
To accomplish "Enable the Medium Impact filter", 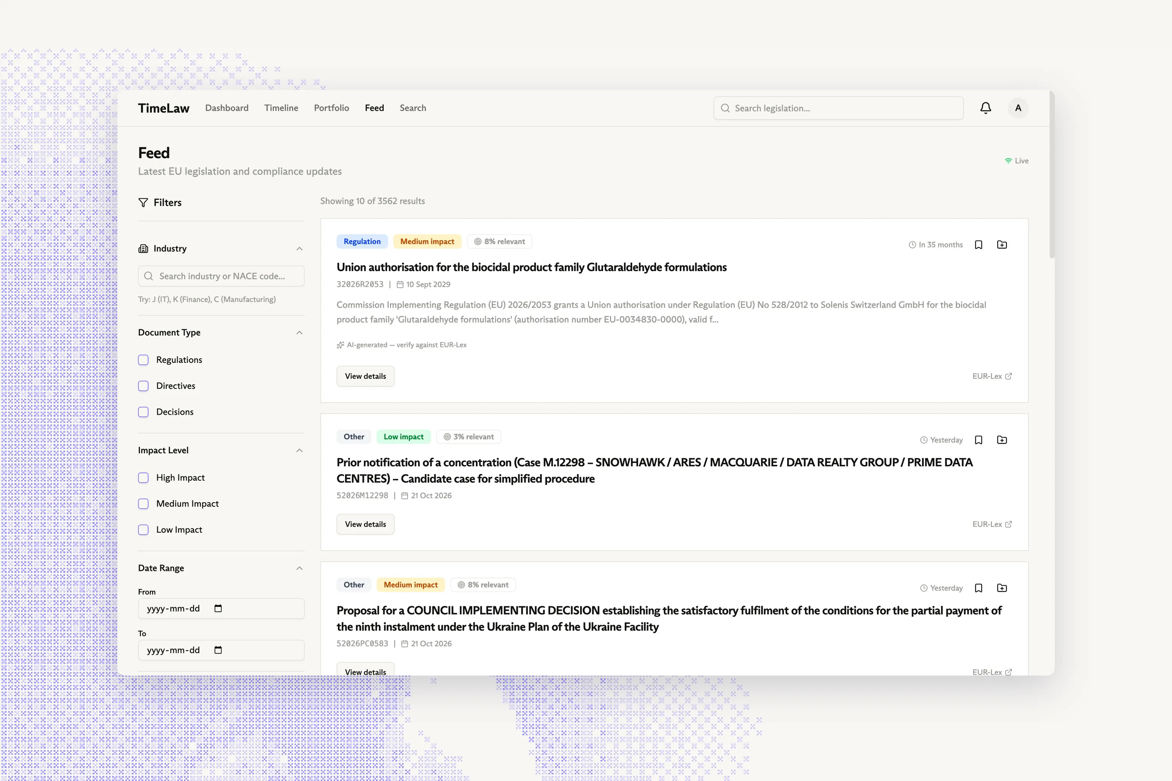I will pos(143,504).
